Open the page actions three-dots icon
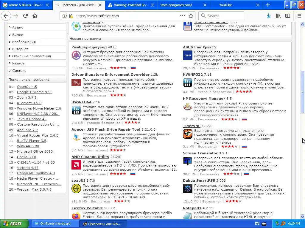This screenshot has height=228, width=305. [x=183, y=16]
